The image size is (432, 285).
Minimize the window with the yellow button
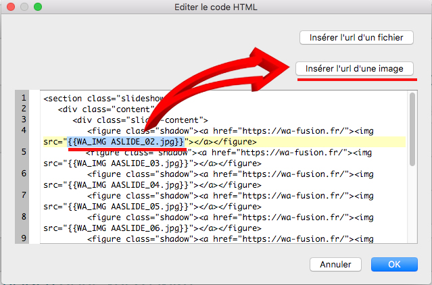pyautogui.click(x=24, y=6)
